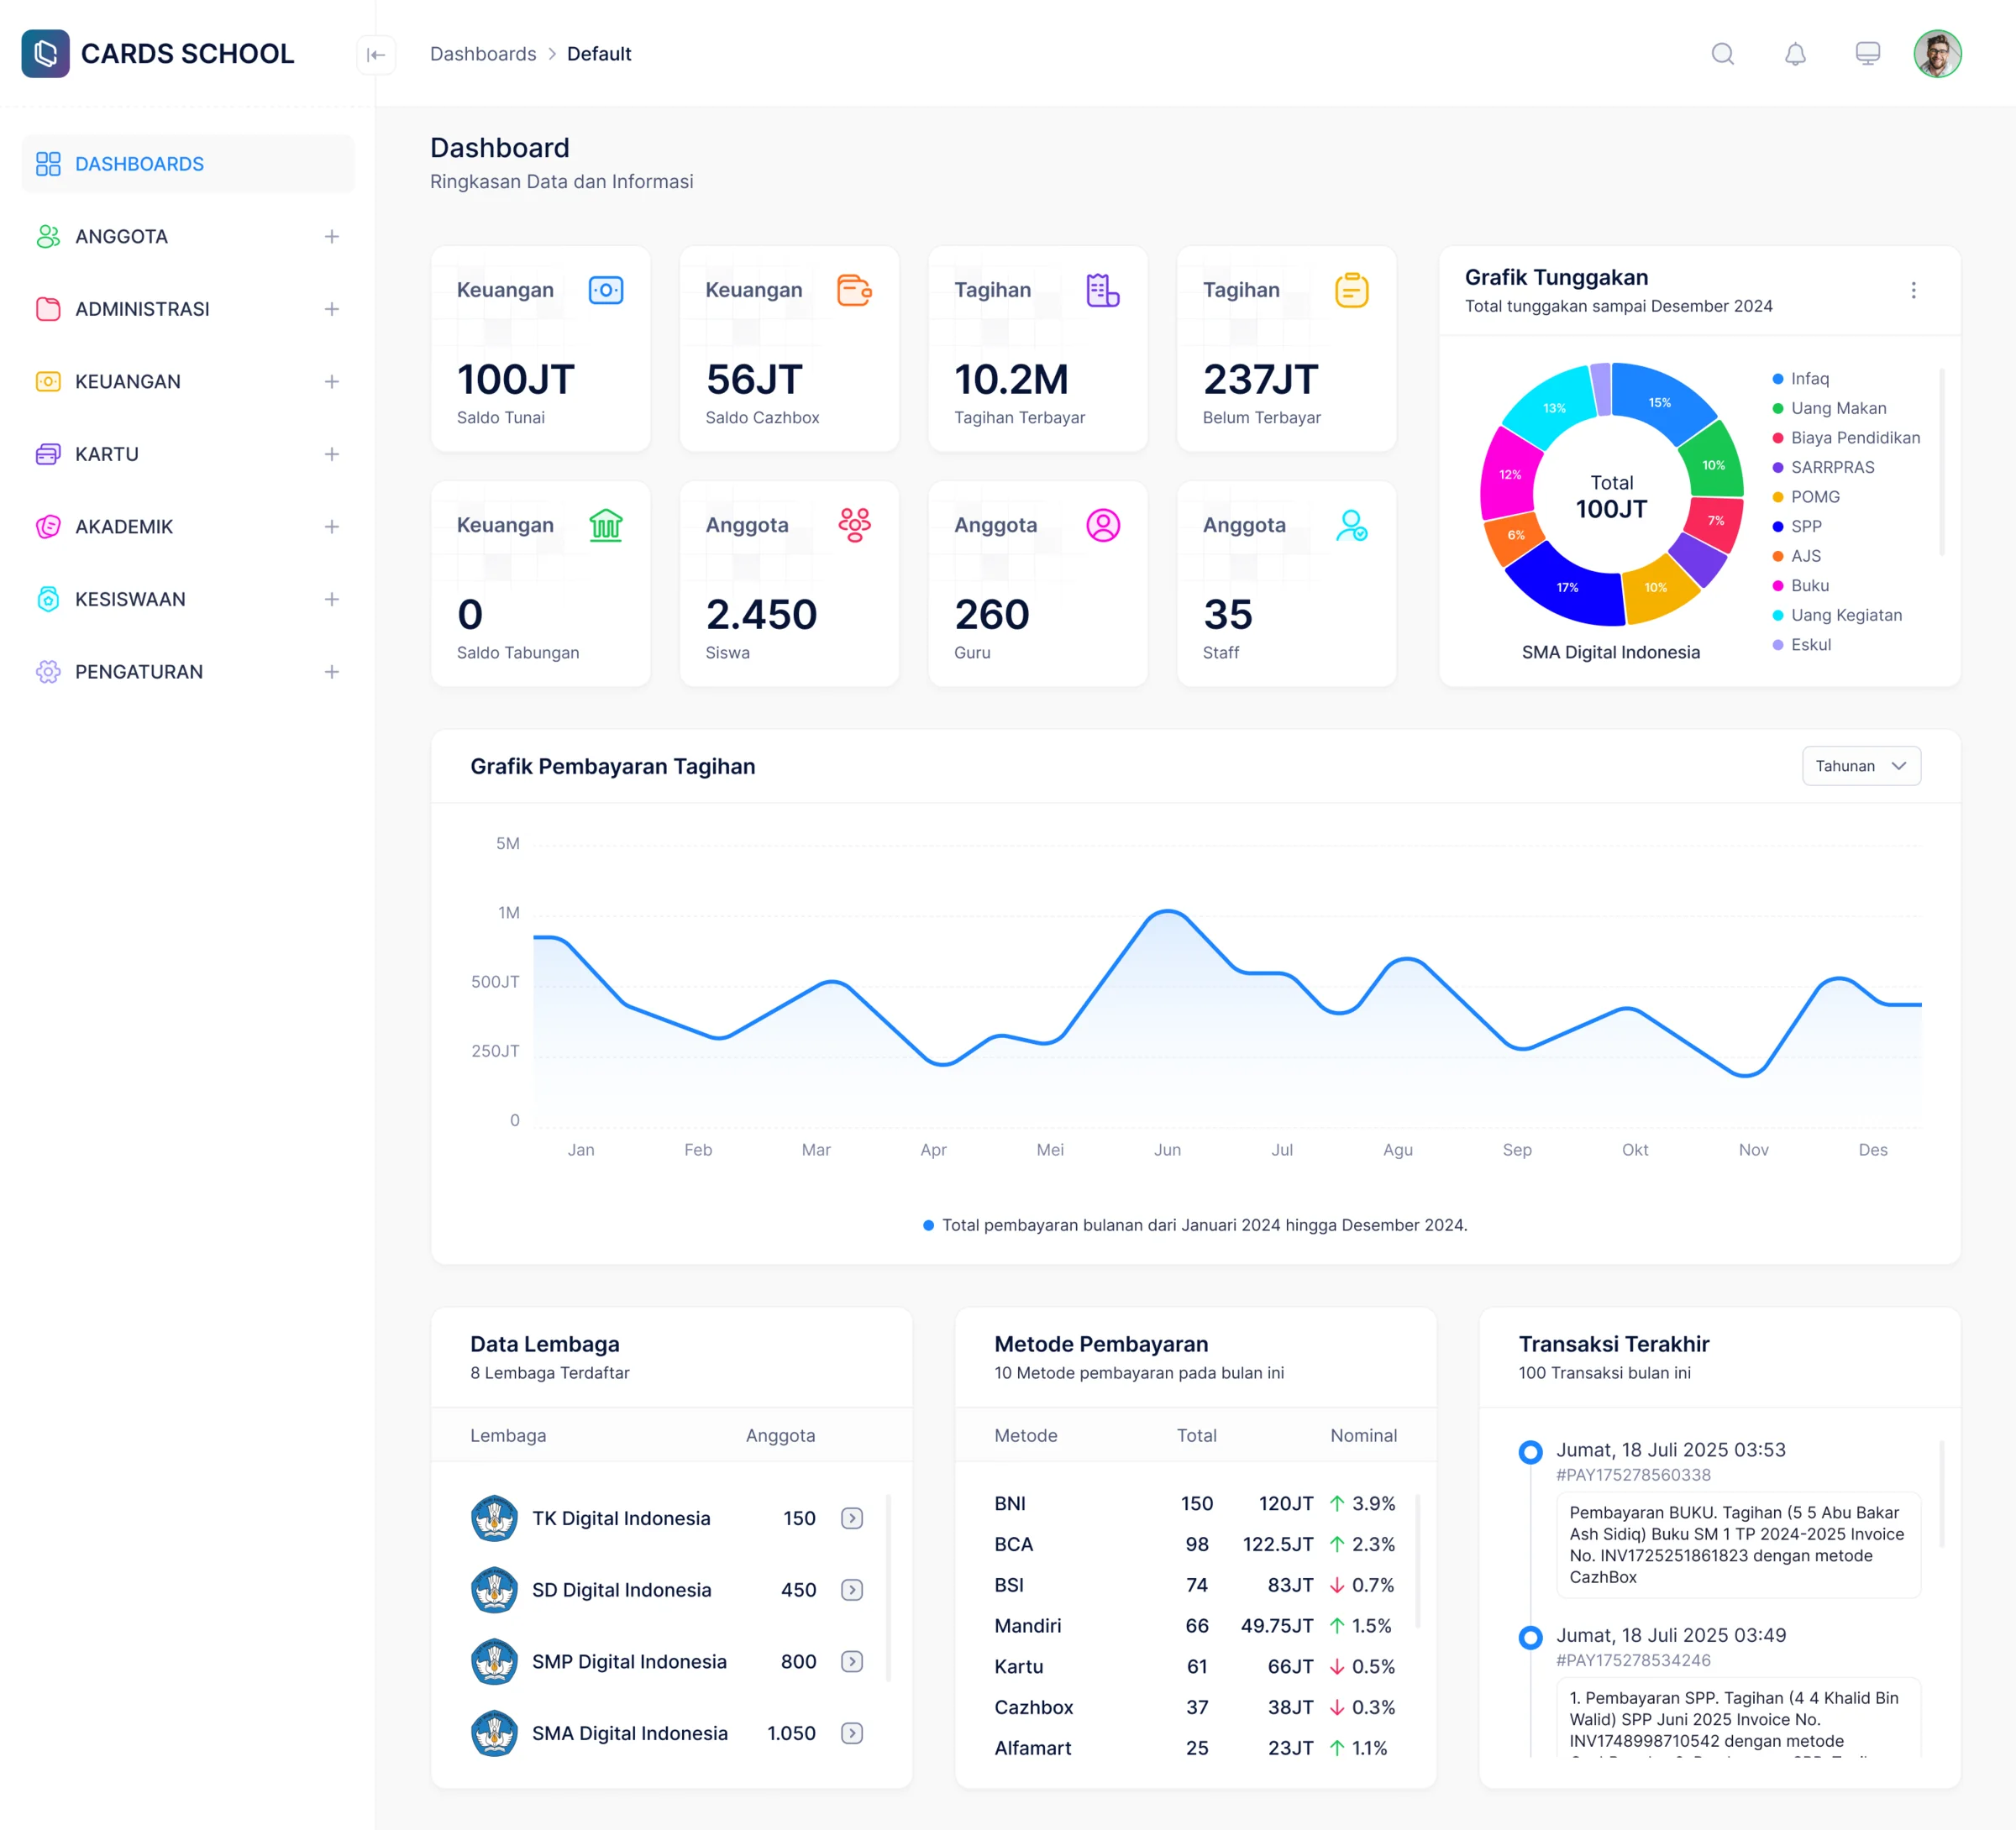The width and height of the screenshot is (2016, 1830).
Task: Open SMA Digital Indonesia details arrow button
Action: (852, 1733)
